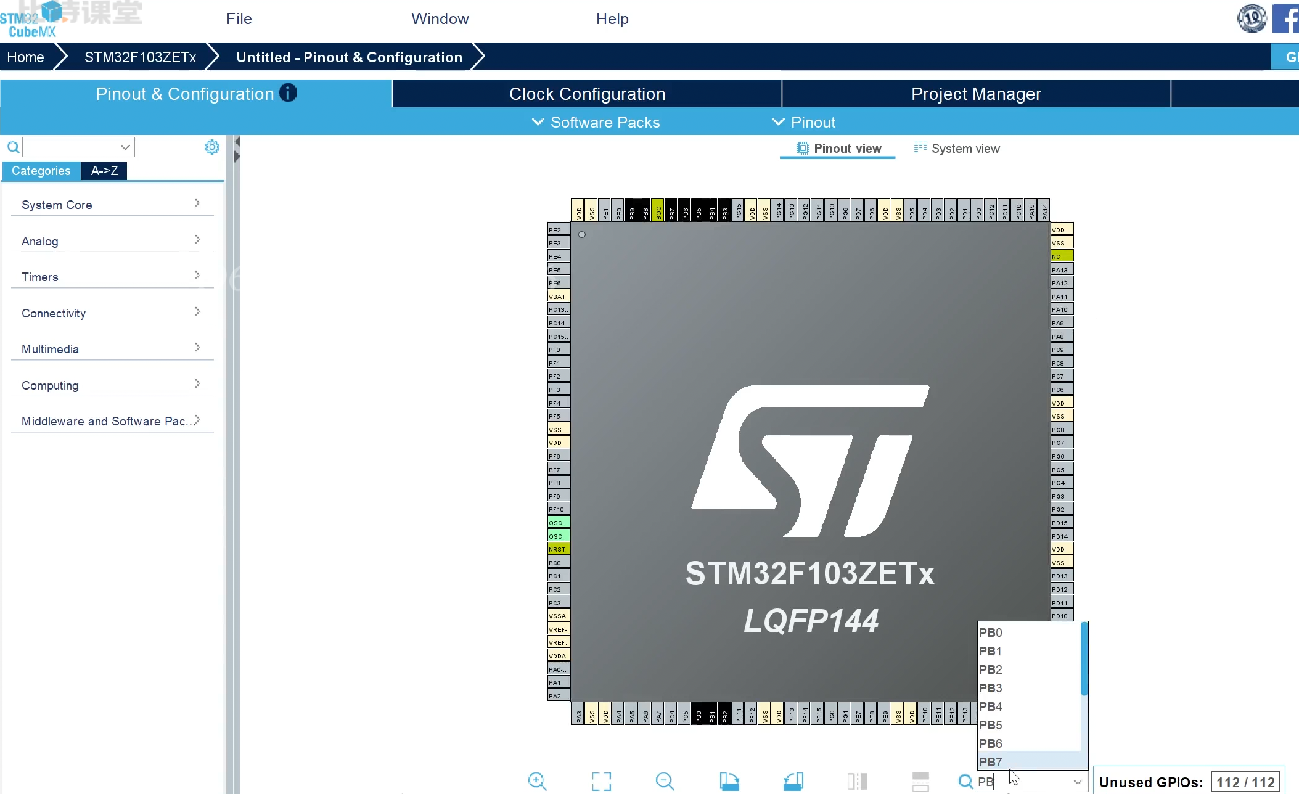Expand the Computing category
Viewport: 1299px width, 794px height.
(x=112, y=385)
